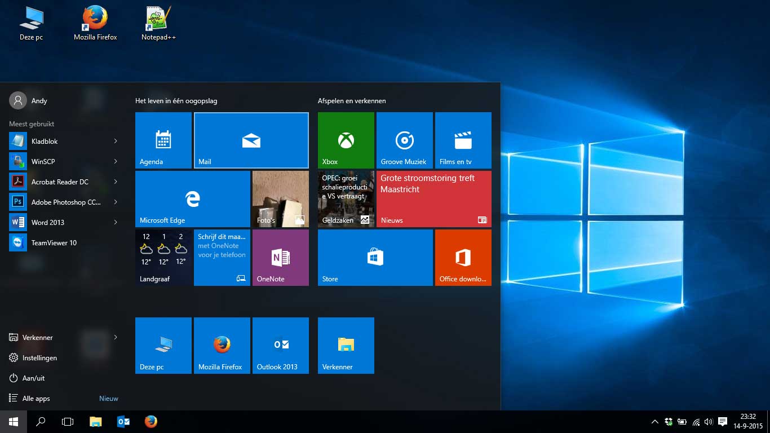The height and width of the screenshot is (433, 770).
Task: Expand Kladblok jump list arrow
Action: 116,142
